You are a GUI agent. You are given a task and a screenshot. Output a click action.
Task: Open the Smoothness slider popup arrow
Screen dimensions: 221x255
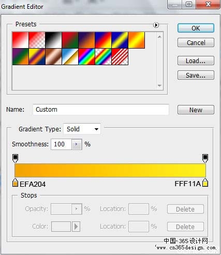tap(77, 144)
